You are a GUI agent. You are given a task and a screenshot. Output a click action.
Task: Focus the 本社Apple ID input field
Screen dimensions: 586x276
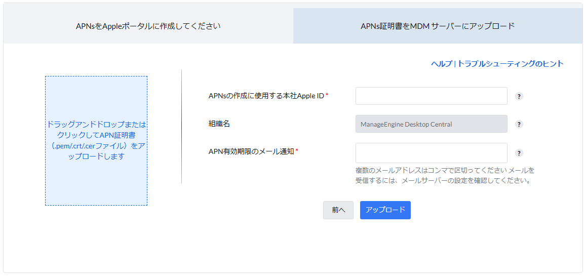click(x=431, y=96)
